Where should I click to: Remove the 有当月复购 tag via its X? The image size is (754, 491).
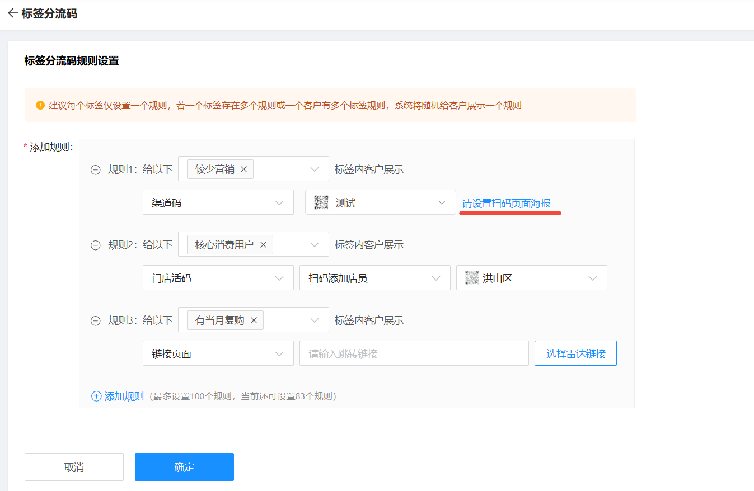254,320
